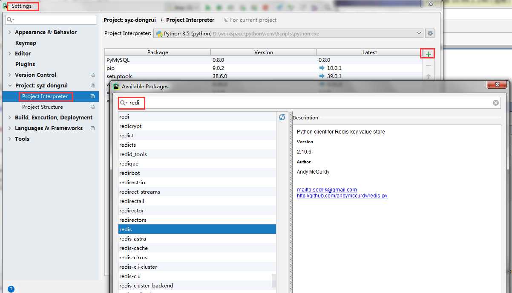The width and height of the screenshot is (512, 293).
Task: Select redis-cluster-backend in the package list
Action: tap(197, 285)
